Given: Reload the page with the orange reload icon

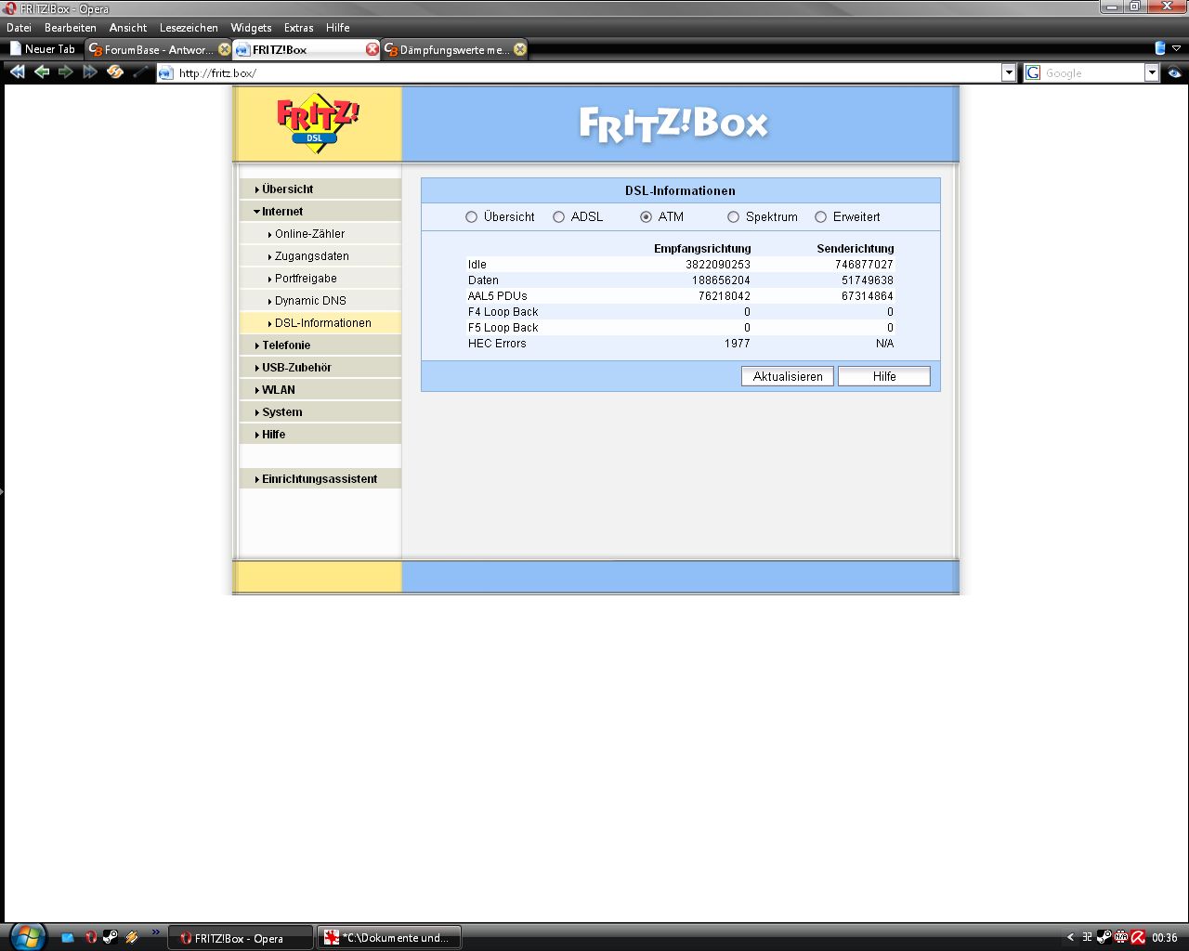Looking at the screenshot, I should coord(115,72).
